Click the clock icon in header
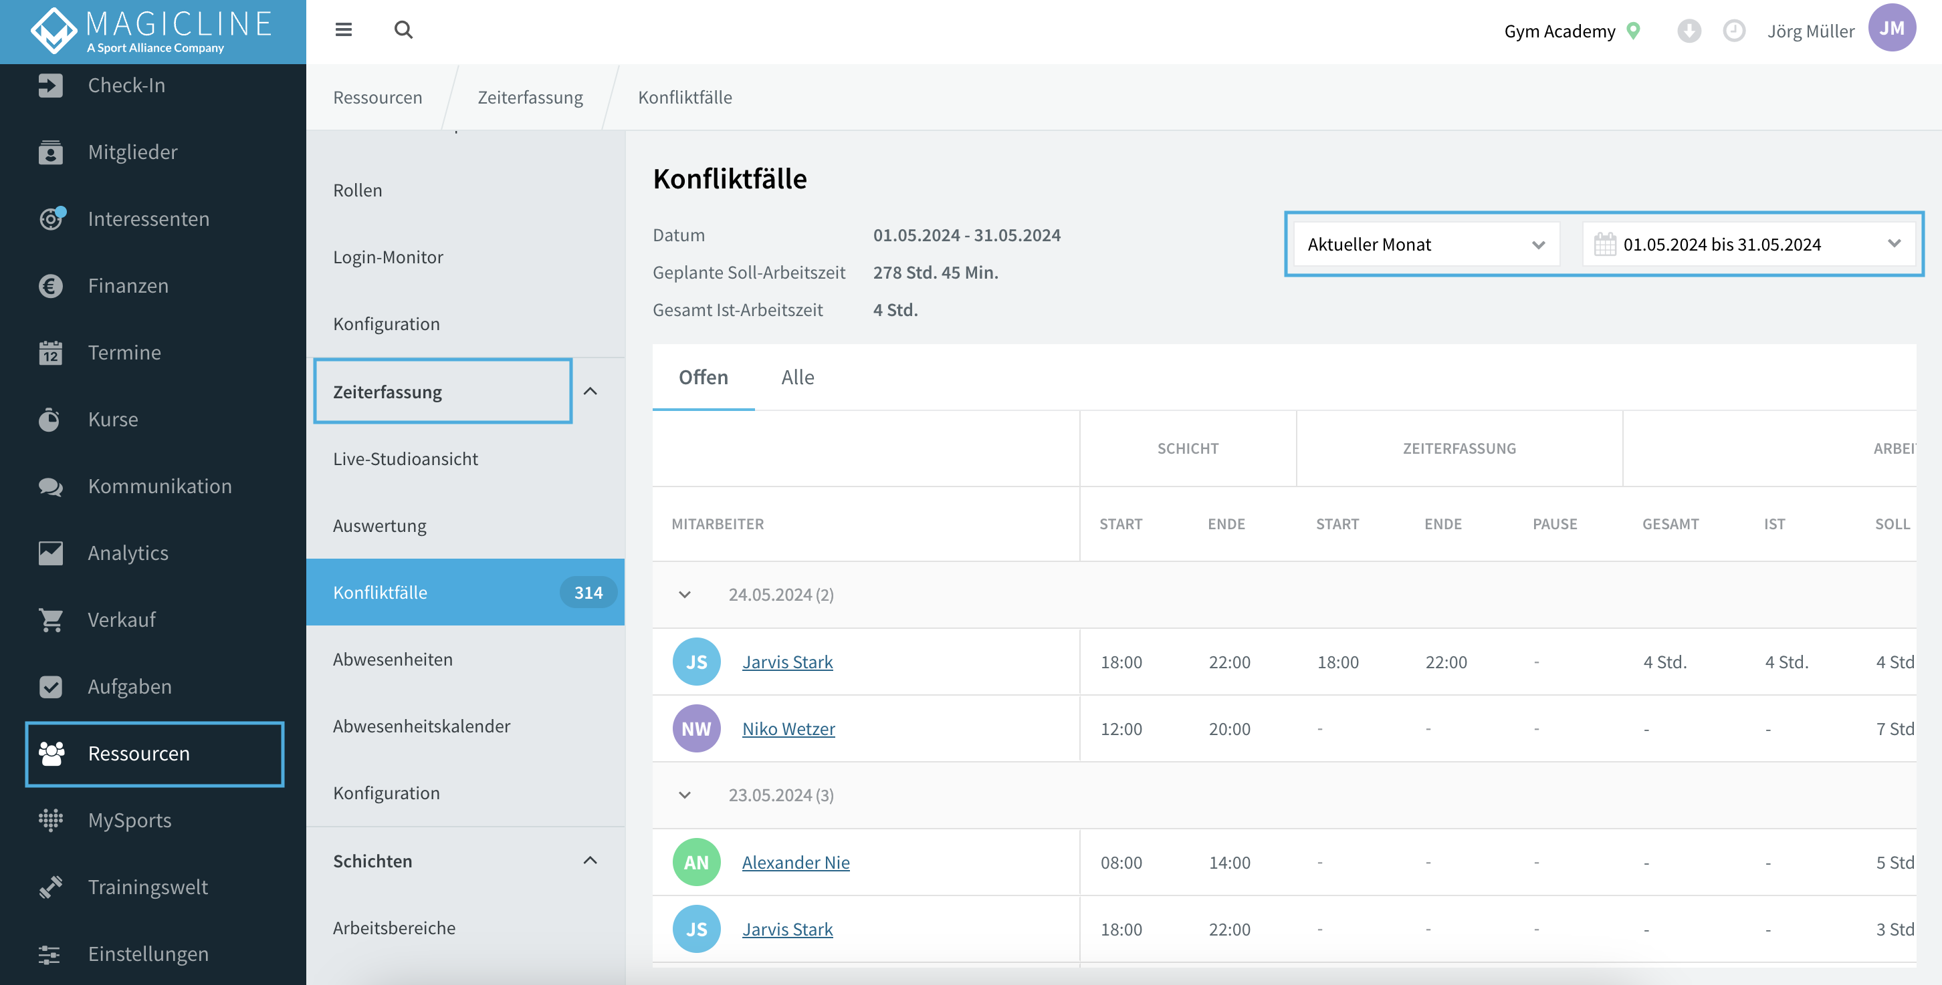The width and height of the screenshot is (1942, 985). point(1734,31)
